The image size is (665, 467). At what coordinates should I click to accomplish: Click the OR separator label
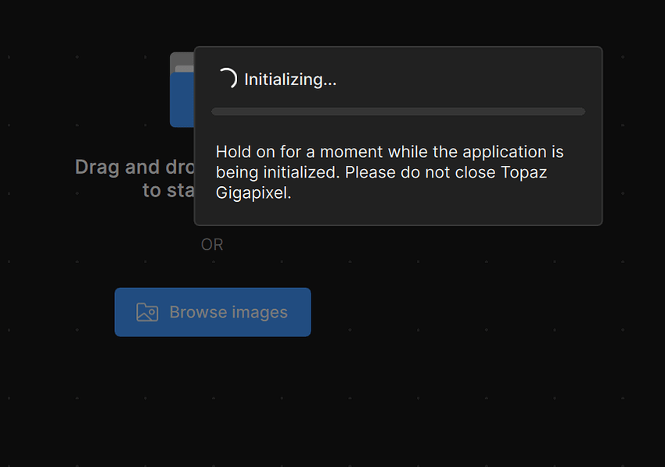pos(212,245)
